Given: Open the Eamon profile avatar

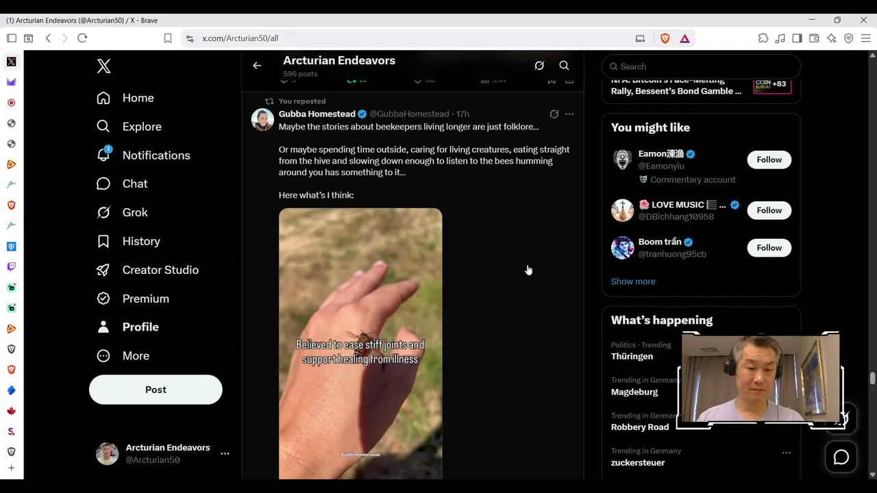Looking at the screenshot, I should (x=622, y=160).
